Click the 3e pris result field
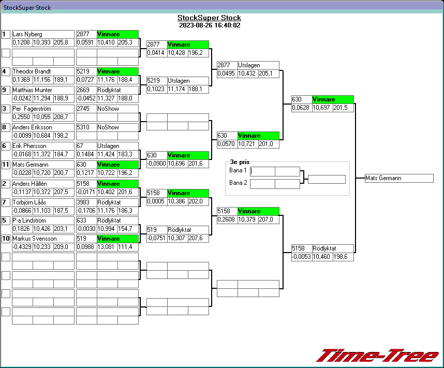The width and height of the screenshot is (444, 368). (327, 179)
